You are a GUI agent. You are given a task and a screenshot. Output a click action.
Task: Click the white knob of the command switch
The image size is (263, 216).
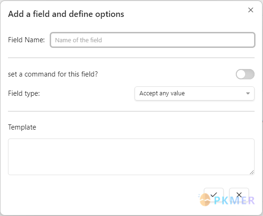pyautogui.click(x=241, y=74)
